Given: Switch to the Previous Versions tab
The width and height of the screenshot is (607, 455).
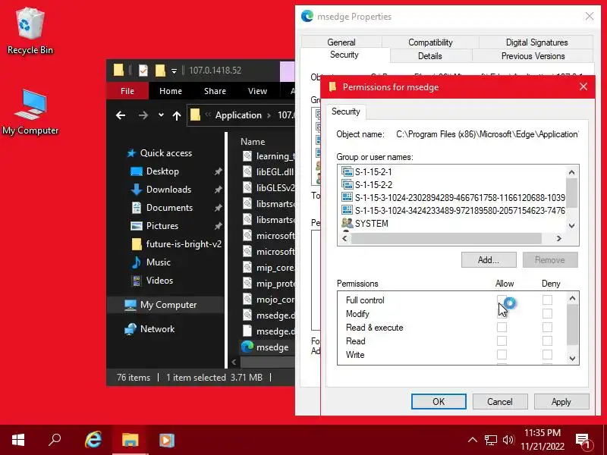Looking at the screenshot, I should tap(533, 56).
